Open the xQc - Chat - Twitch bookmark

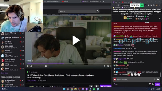click(127, 8)
